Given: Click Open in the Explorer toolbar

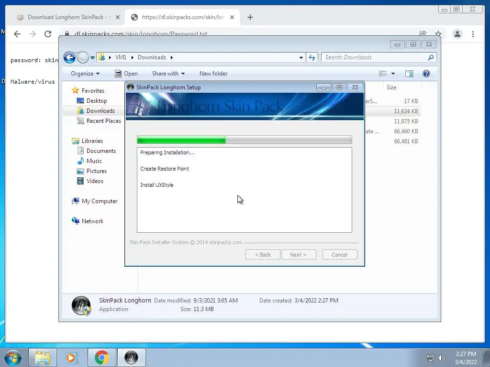Looking at the screenshot, I should (x=126, y=74).
